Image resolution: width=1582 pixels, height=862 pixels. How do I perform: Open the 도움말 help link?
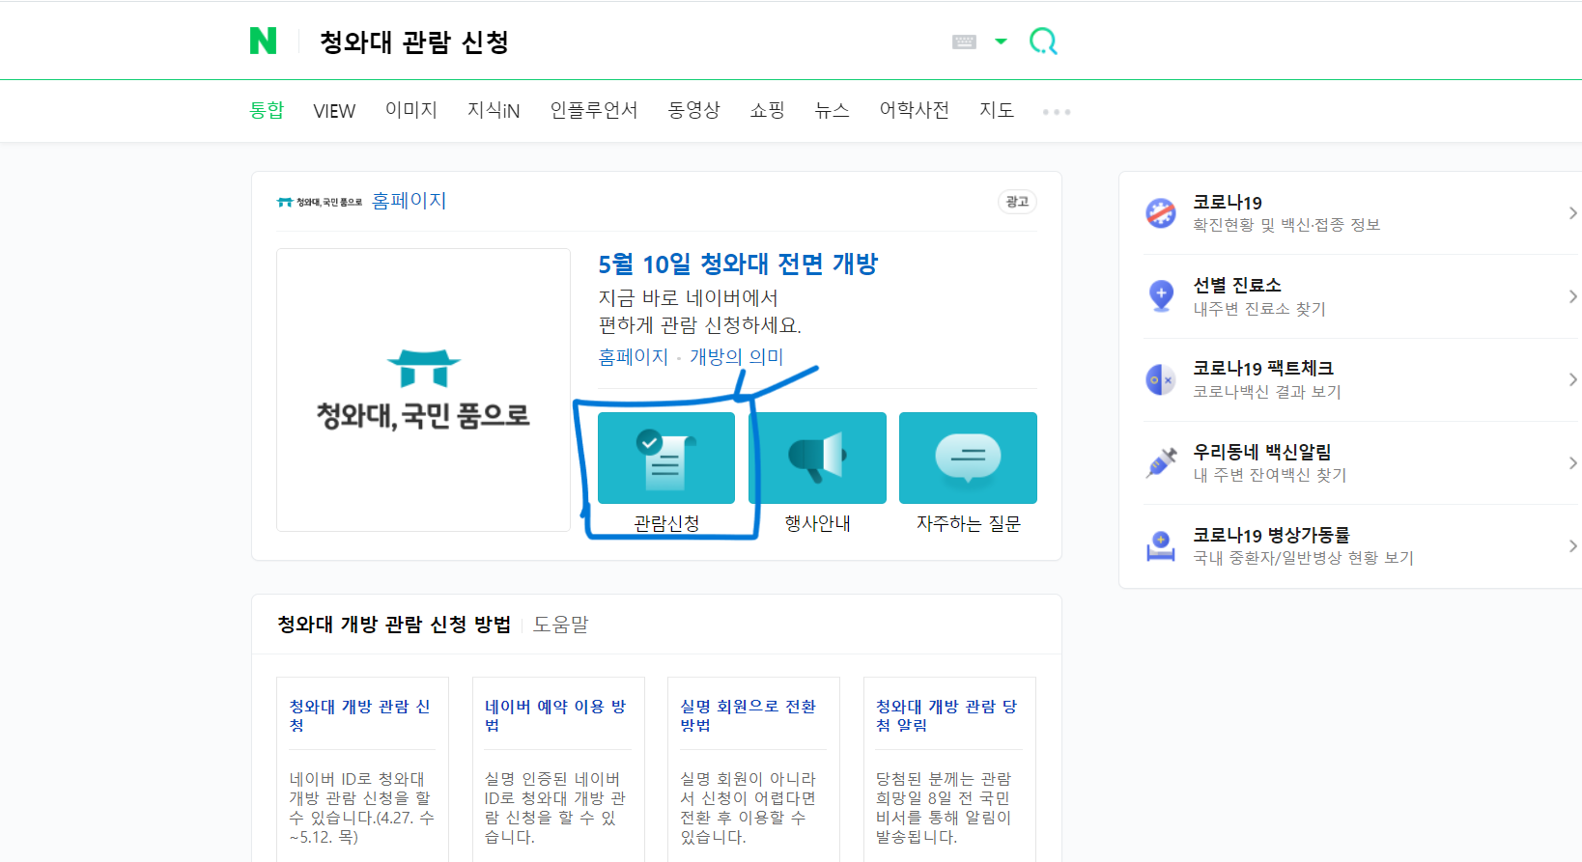click(x=561, y=625)
